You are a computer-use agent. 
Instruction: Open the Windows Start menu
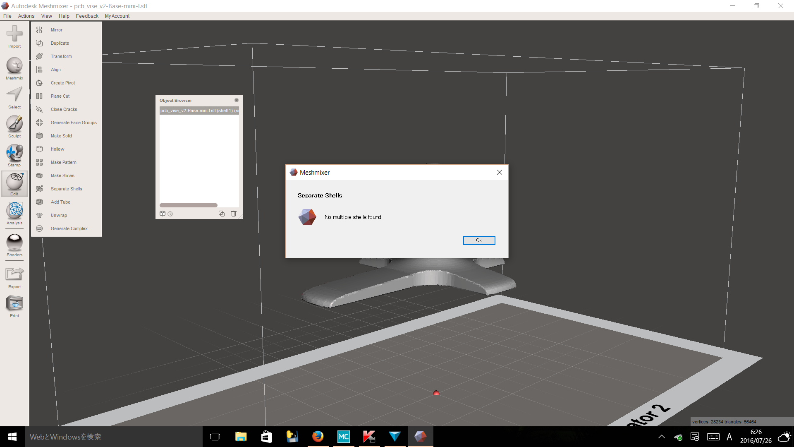(12, 437)
